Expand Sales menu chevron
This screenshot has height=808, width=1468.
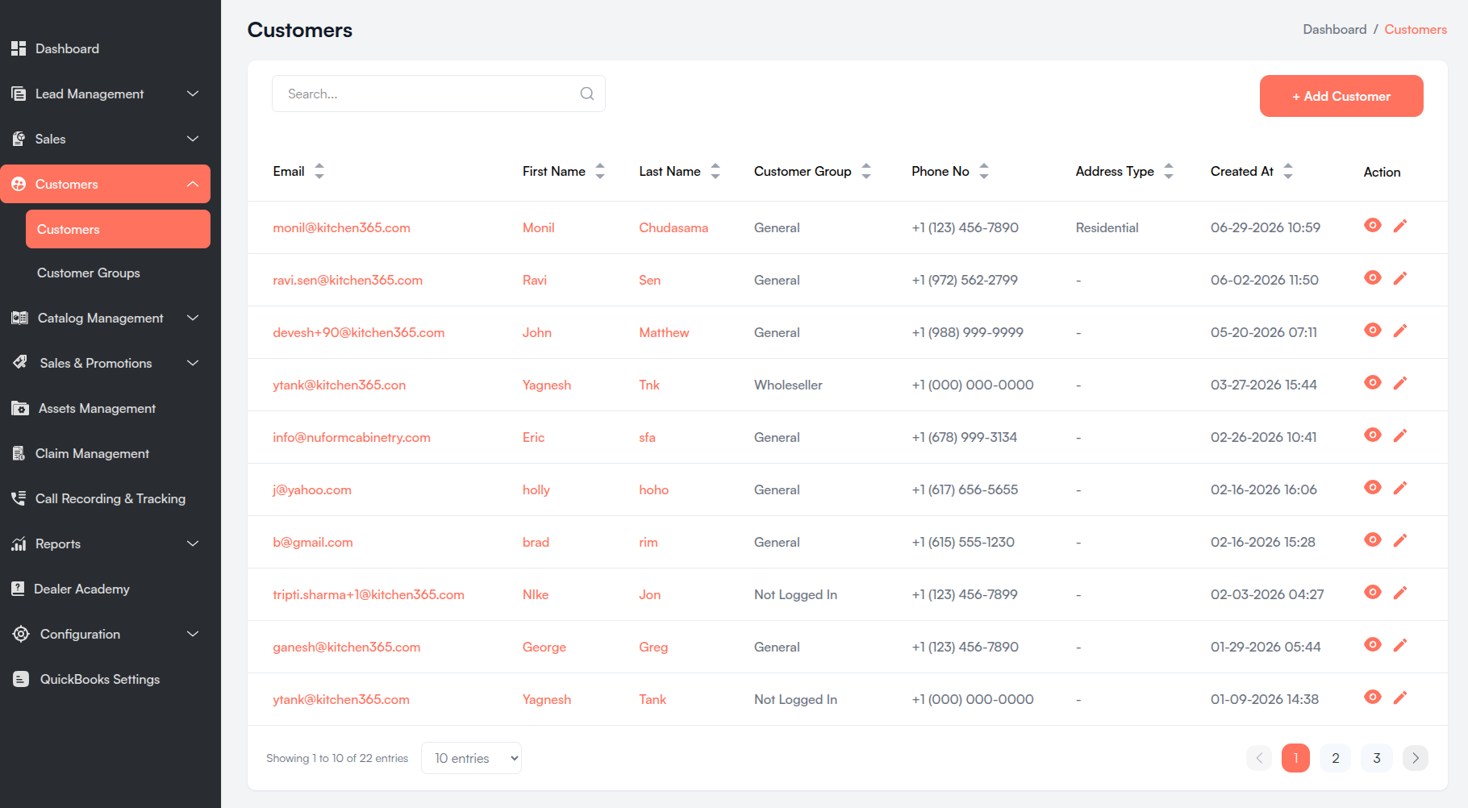coord(193,139)
